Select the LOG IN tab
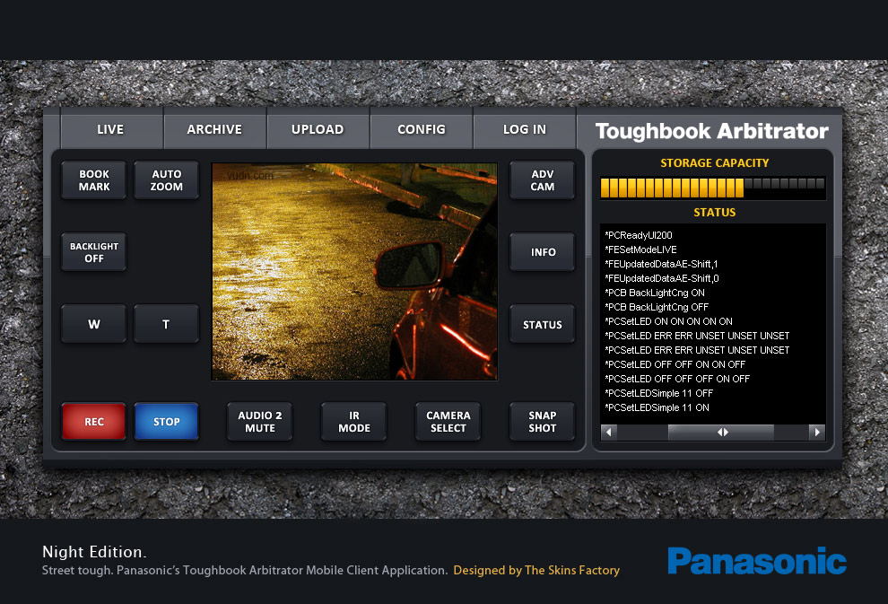 525,129
